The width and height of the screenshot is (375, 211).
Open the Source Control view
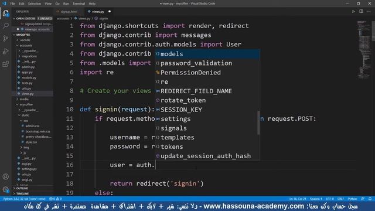pyautogui.click(x=6, y=38)
